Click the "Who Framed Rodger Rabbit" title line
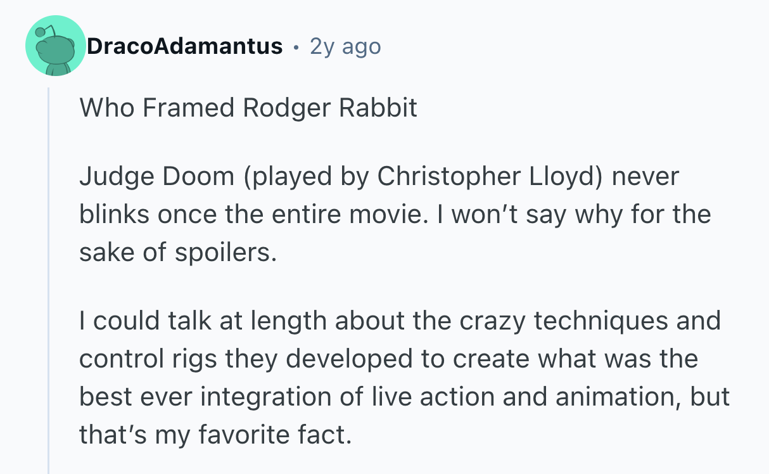The width and height of the screenshot is (769, 474). pyautogui.click(x=248, y=108)
